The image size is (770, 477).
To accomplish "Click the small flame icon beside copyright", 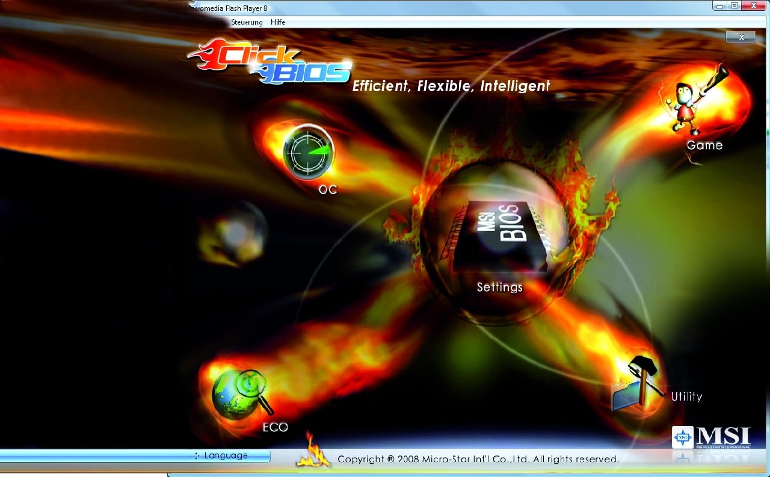I will pyautogui.click(x=312, y=451).
